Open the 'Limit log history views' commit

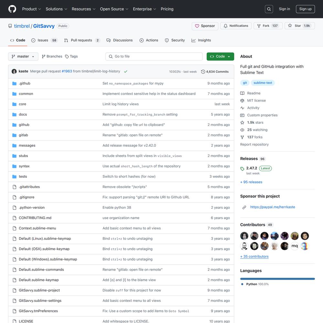coord(120,104)
